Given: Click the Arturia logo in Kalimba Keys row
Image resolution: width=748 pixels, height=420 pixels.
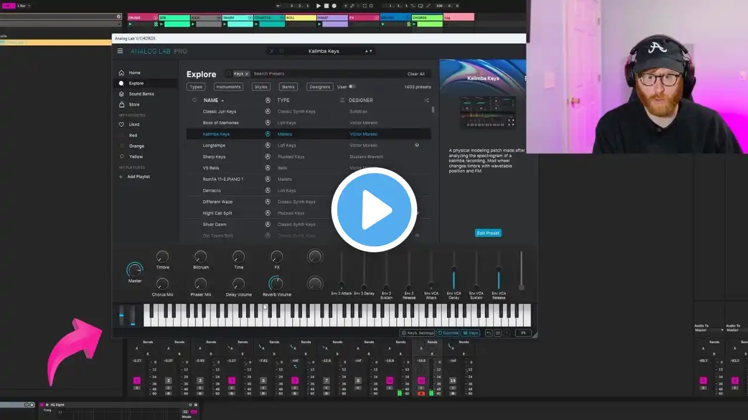Looking at the screenshot, I should [x=268, y=134].
